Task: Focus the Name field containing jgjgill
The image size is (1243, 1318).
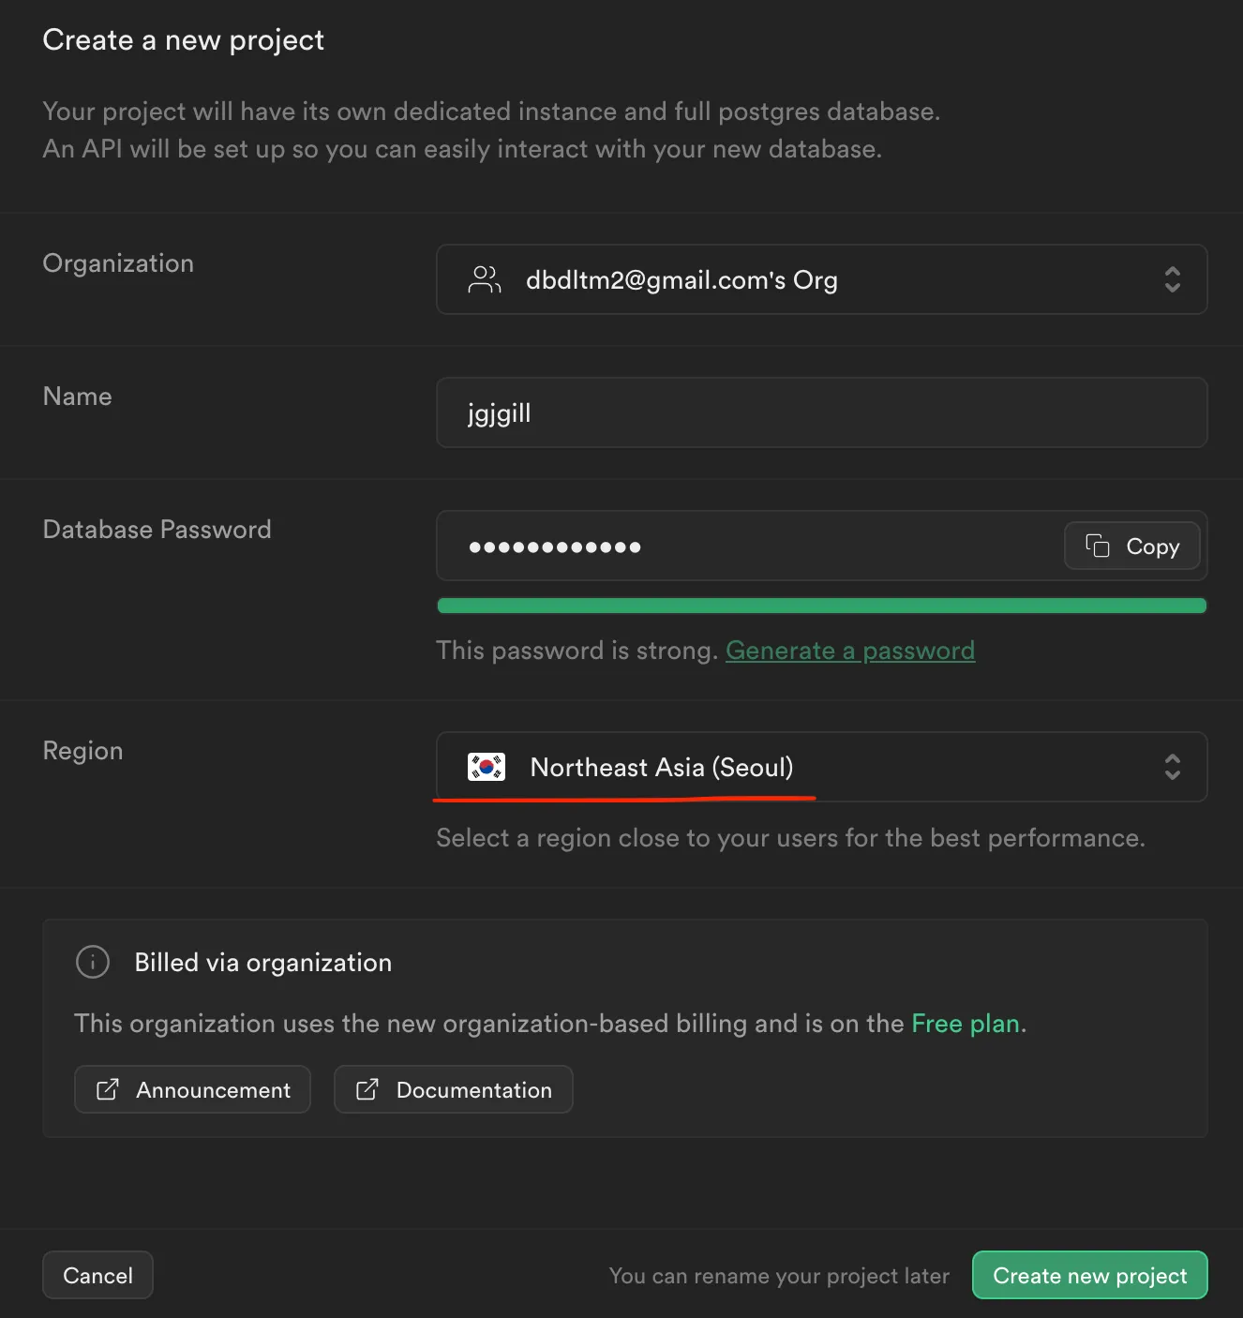Action: [x=820, y=412]
